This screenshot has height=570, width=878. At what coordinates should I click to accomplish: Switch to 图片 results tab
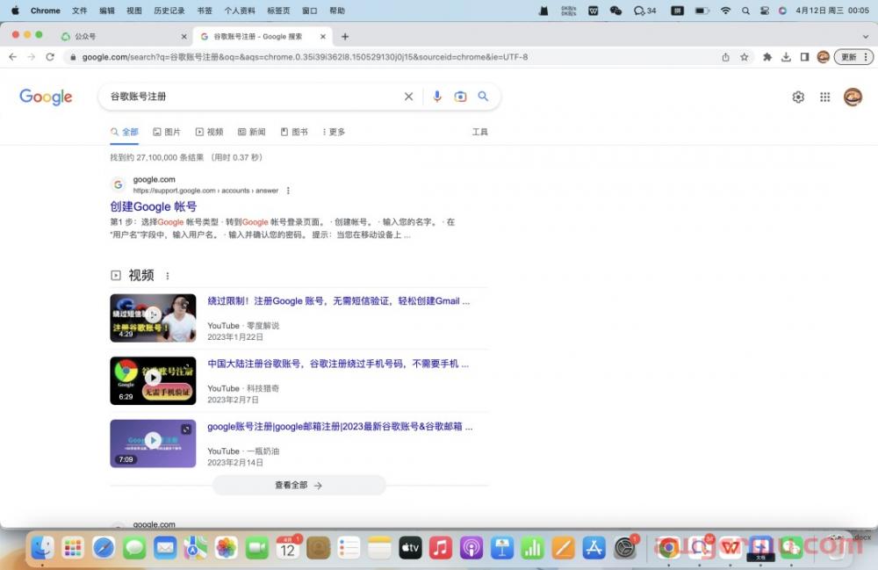point(167,132)
